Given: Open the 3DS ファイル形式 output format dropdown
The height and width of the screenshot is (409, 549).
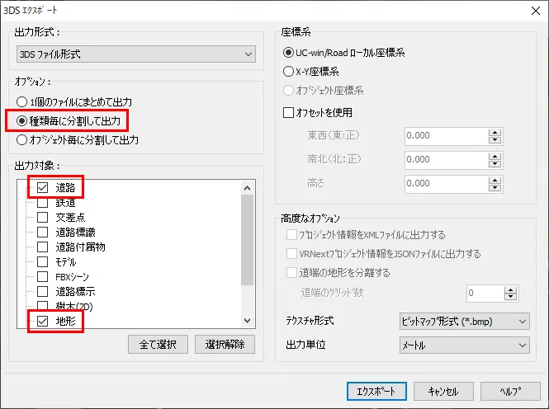Looking at the screenshot, I should [x=135, y=54].
